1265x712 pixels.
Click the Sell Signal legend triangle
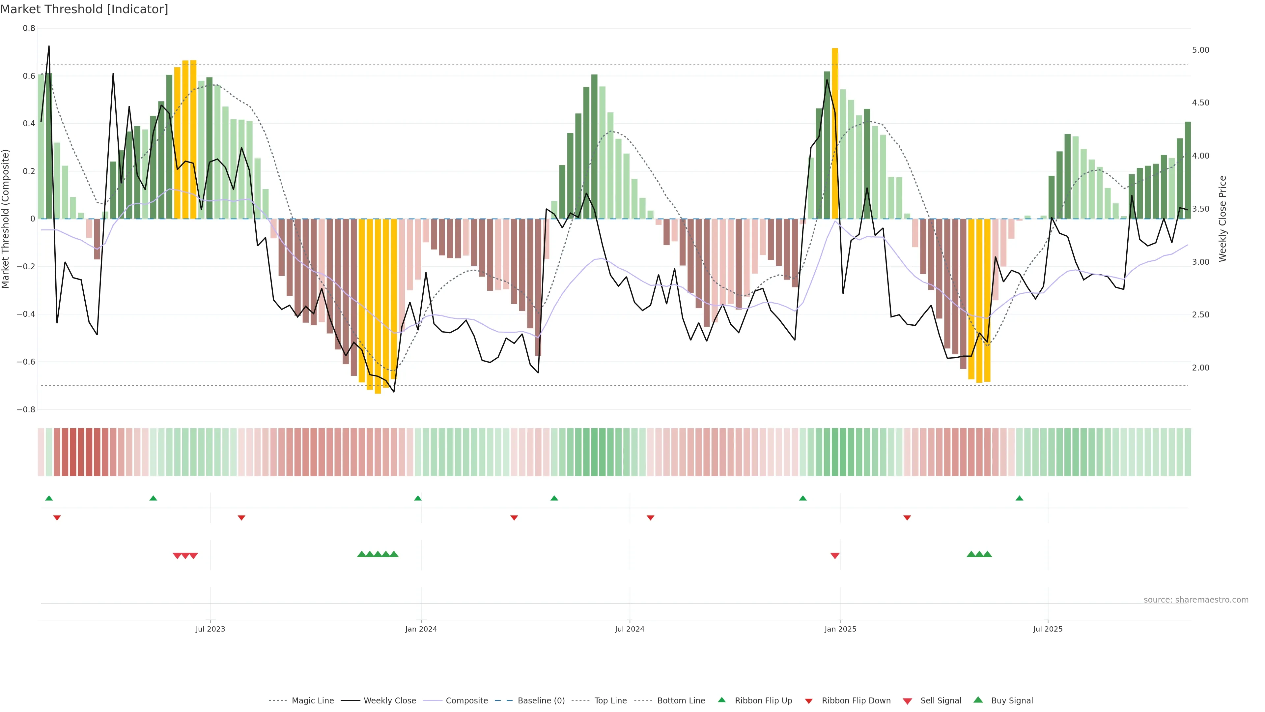[907, 701]
